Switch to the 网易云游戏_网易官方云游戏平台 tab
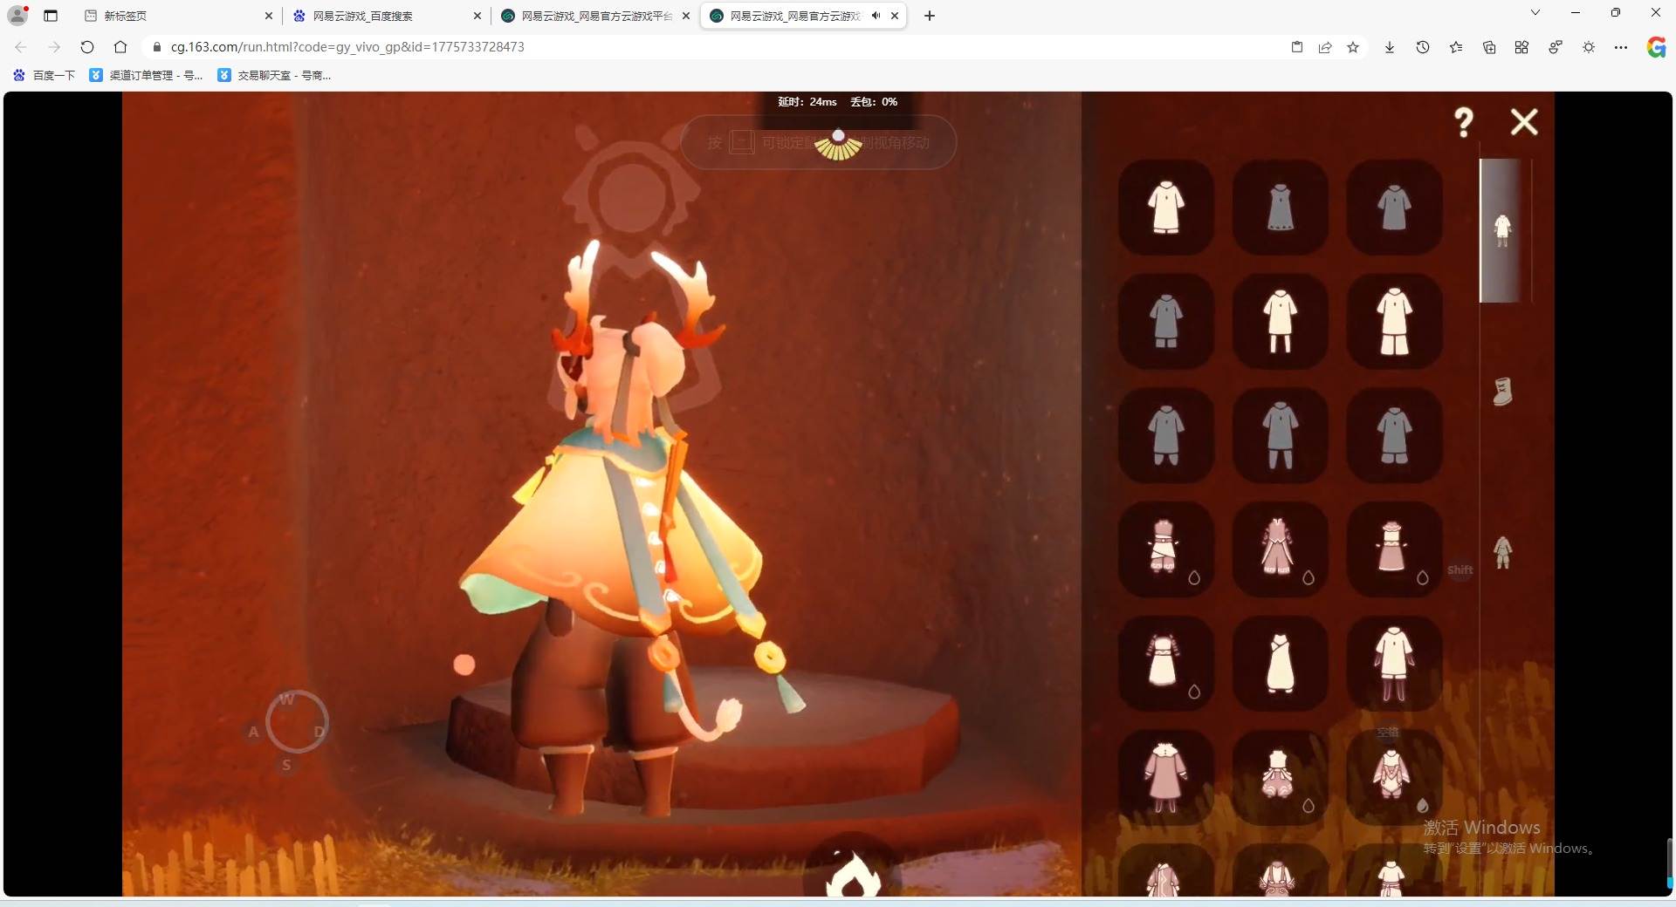 click(x=594, y=16)
